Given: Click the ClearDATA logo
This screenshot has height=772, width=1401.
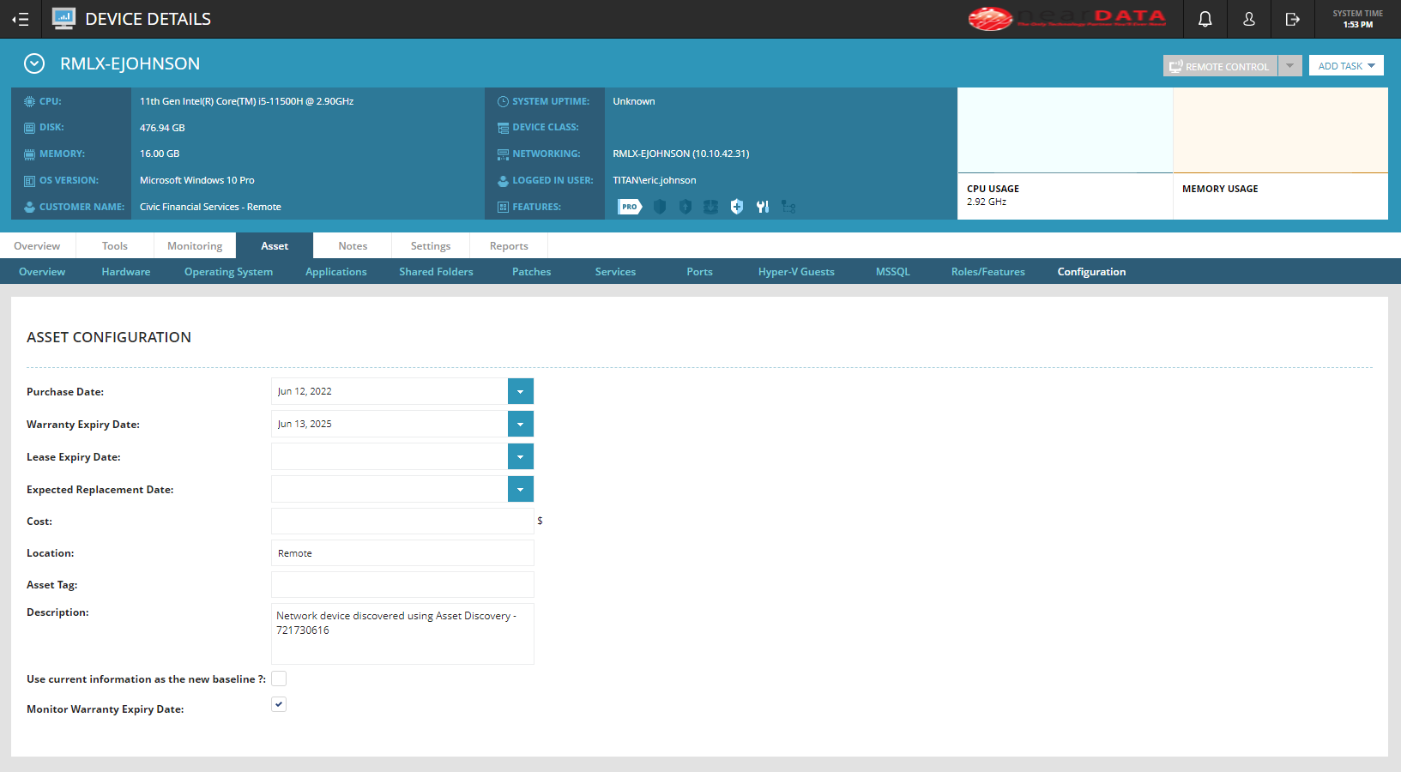Looking at the screenshot, I should point(1067,18).
